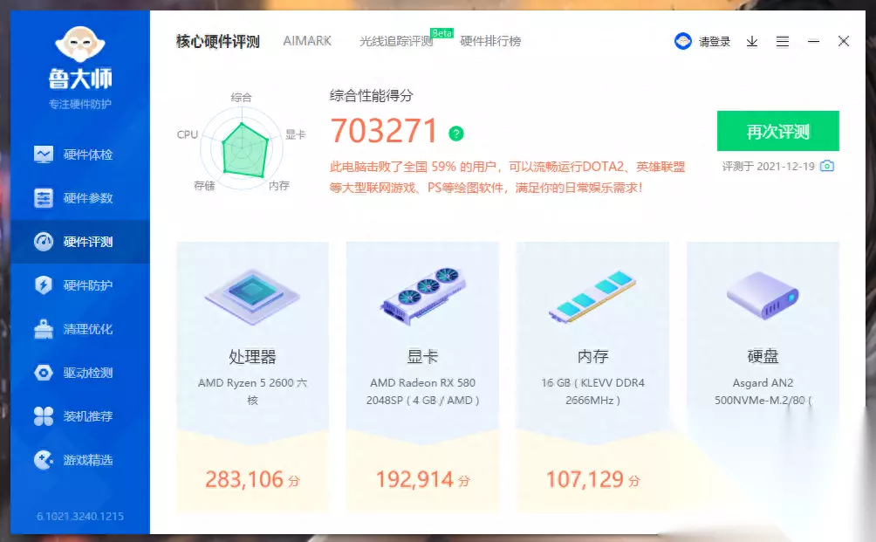
Task: Click the green question mark help icon
Action: point(456,134)
